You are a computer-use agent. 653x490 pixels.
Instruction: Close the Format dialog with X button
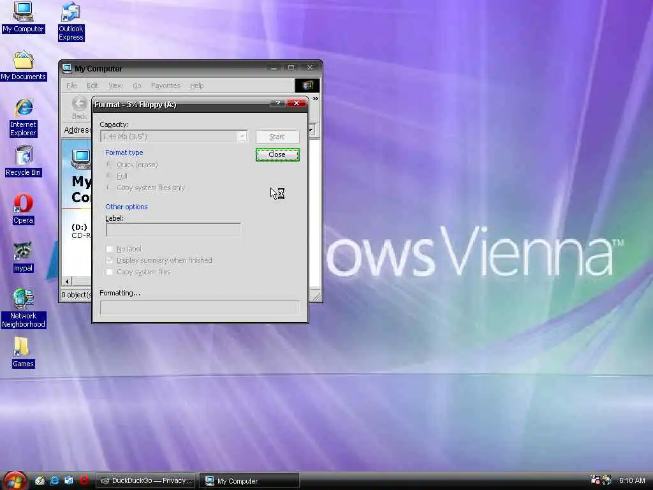(296, 103)
